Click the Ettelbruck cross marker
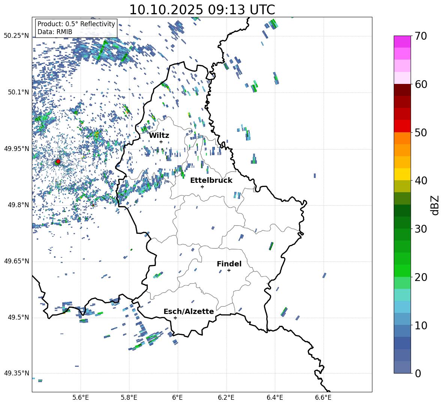444x405 pixels. pos(202,187)
